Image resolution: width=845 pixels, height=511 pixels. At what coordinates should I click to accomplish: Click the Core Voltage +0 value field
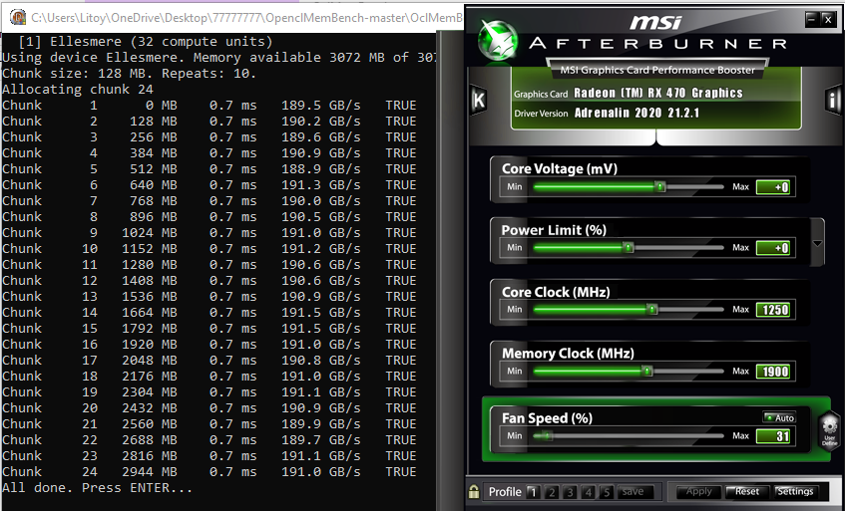773,187
